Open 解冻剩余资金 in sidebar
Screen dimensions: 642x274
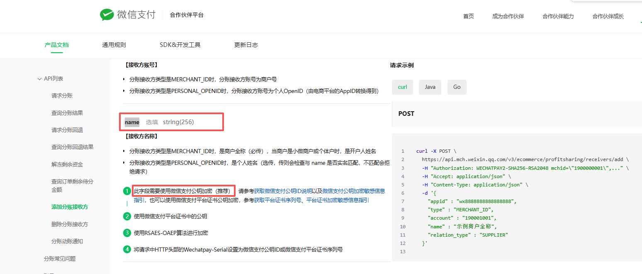point(67,164)
